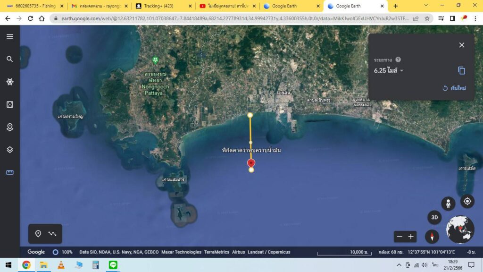This screenshot has width=483, height=272.
Task: Select the Measure ruler tool
Action: (x=10, y=172)
